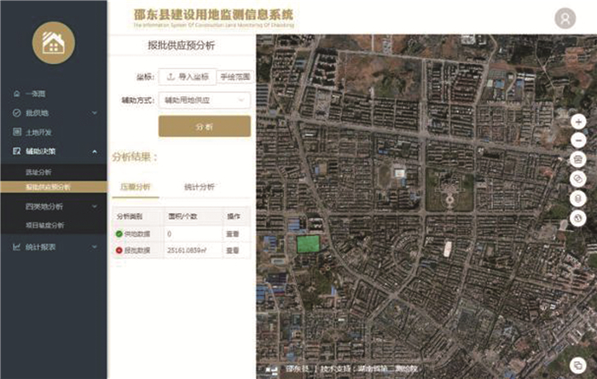Click the third round map tool button
Screen dimensions: 597x379
coord(579,159)
